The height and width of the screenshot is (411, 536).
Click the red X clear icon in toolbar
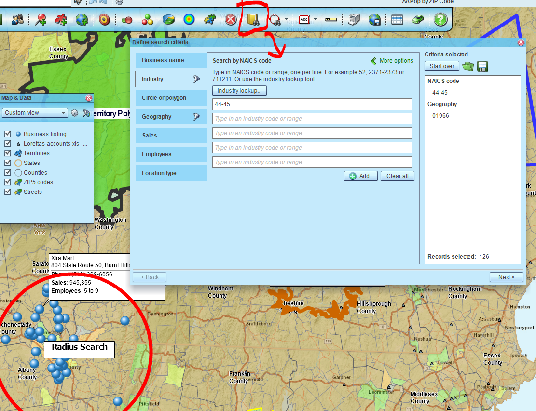click(231, 19)
